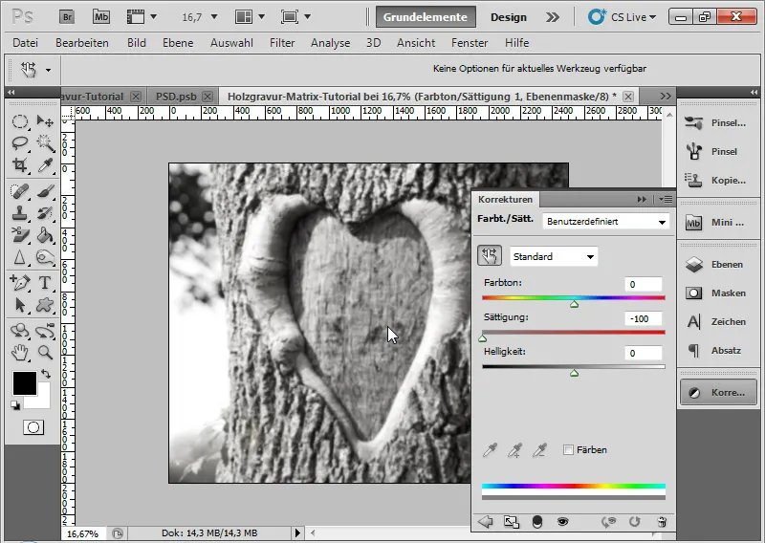Toggle Quick Mask mode
This screenshot has height=543, width=765.
pyautogui.click(x=33, y=427)
